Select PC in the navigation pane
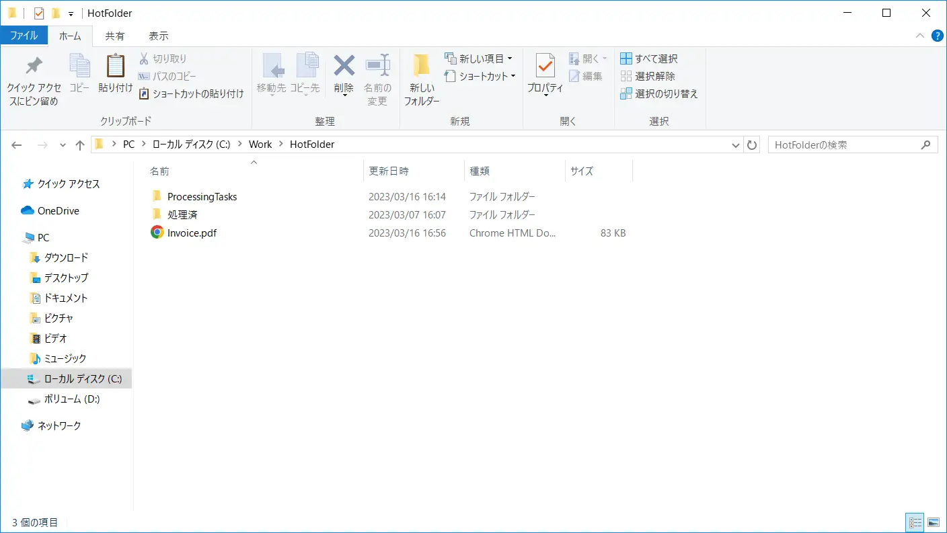947x533 pixels. click(x=43, y=238)
